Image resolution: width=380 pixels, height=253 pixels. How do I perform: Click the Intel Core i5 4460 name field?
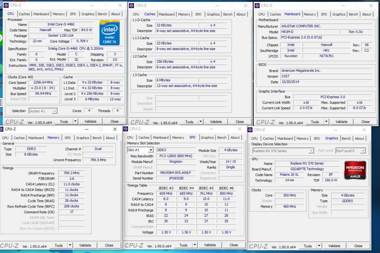click(61, 24)
